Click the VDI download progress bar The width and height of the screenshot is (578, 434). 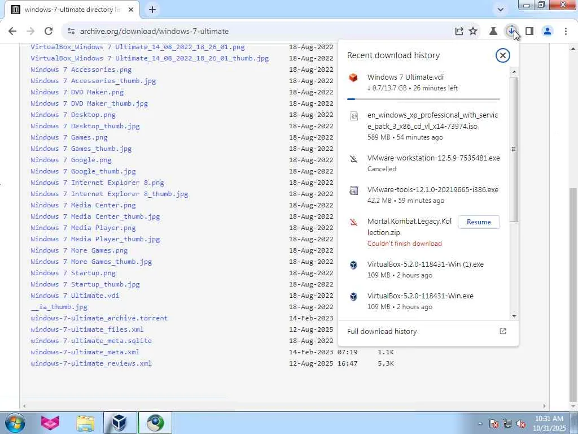point(423,99)
